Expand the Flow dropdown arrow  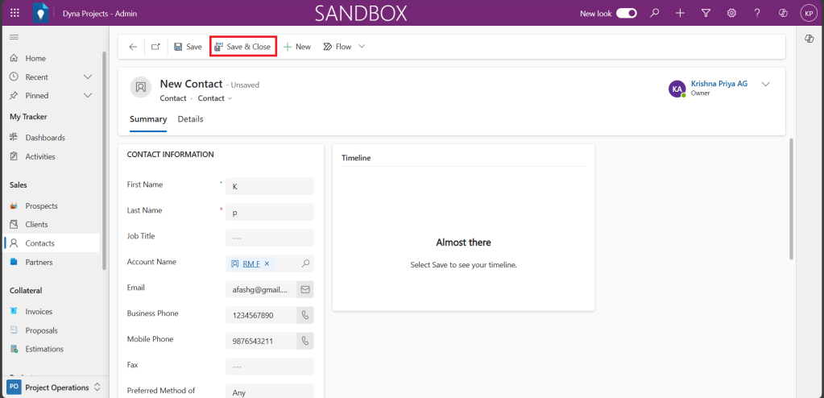362,47
